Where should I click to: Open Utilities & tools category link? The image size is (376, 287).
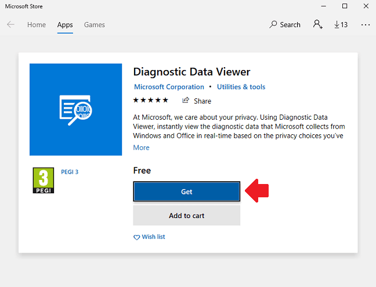tap(241, 87)
